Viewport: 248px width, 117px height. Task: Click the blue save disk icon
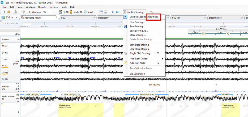(125, 27)
